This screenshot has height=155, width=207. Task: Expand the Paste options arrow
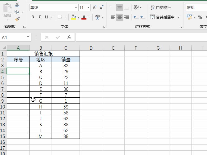click(7, 20)
